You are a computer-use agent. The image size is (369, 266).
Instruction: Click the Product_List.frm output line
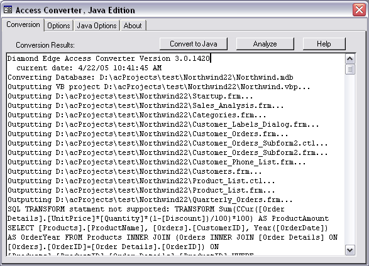pos(141,190)
